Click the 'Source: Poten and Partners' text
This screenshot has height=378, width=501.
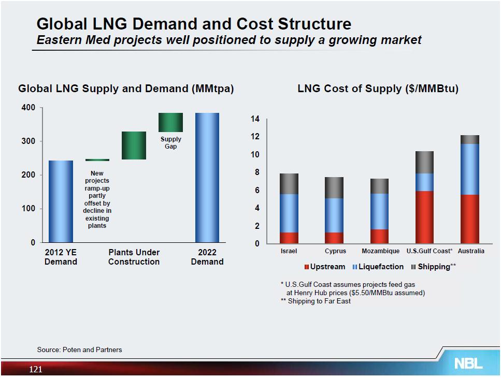[x=79, y=350]
